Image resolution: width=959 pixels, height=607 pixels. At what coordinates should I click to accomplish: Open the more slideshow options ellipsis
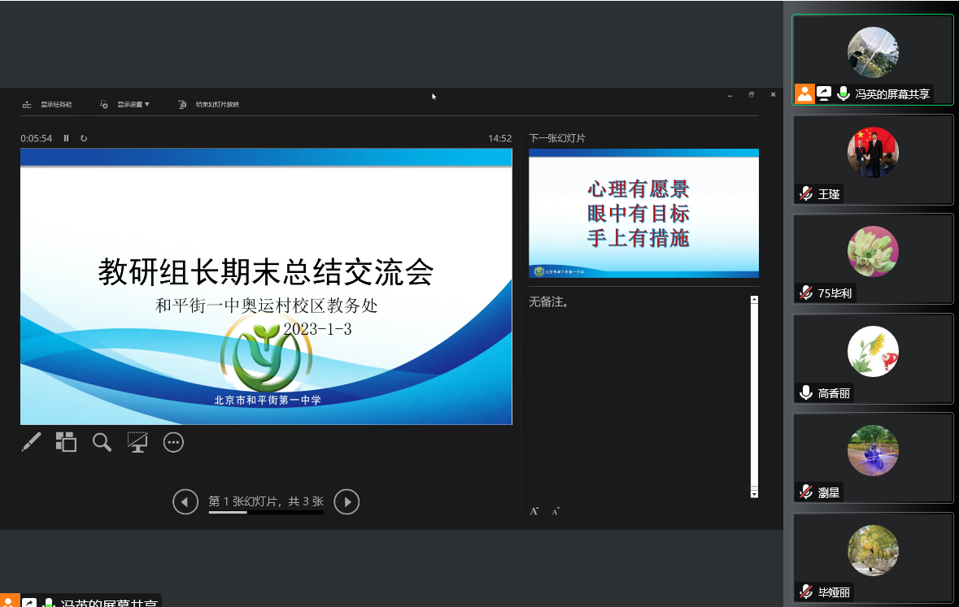click(x=173, y=442)
